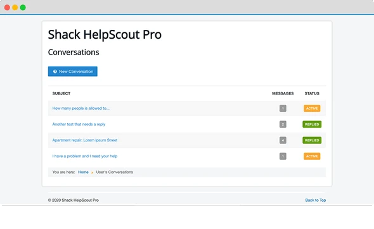Viewport: 374px width, 229px height.
Task: Click ACTIVE status badge on 'I have a problem' row
Action: pos(312,156)
